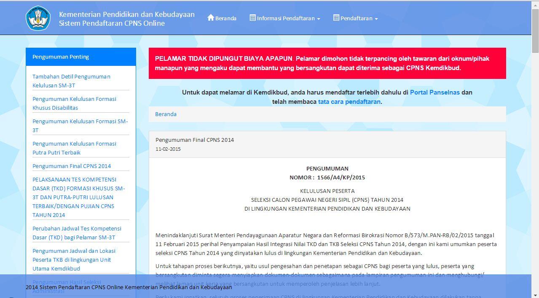
Task: Open the tata cara pendaftaran link
Action: point(349,102)
